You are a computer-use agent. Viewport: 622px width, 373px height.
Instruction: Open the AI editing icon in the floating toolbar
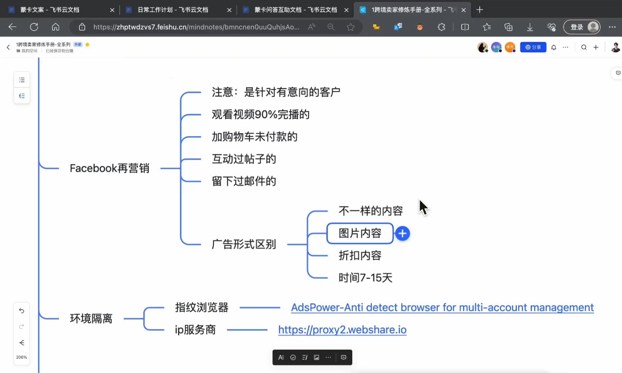pos(305,357)
